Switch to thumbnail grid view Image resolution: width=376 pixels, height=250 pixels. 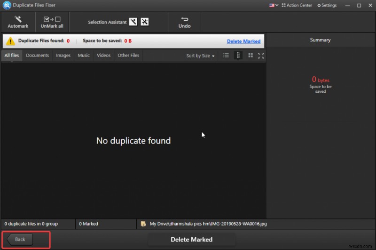(x=251, y=56)
